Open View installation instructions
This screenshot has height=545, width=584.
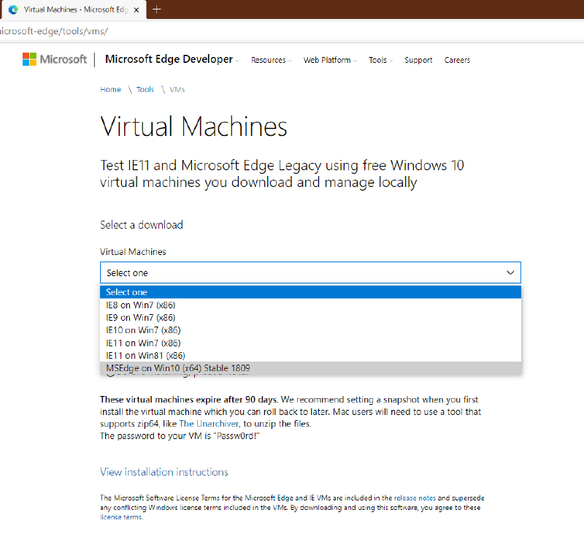tap(164, 472)
